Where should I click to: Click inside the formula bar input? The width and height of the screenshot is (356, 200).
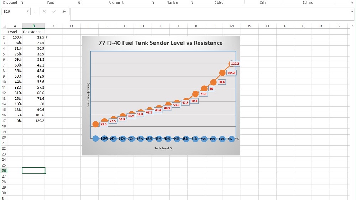coord(210,14)
